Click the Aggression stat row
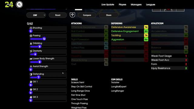194x109 pixels. [x=129, y=39]
